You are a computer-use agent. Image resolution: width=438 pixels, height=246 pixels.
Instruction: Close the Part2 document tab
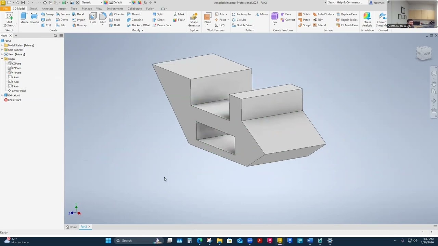pos(89,227)
